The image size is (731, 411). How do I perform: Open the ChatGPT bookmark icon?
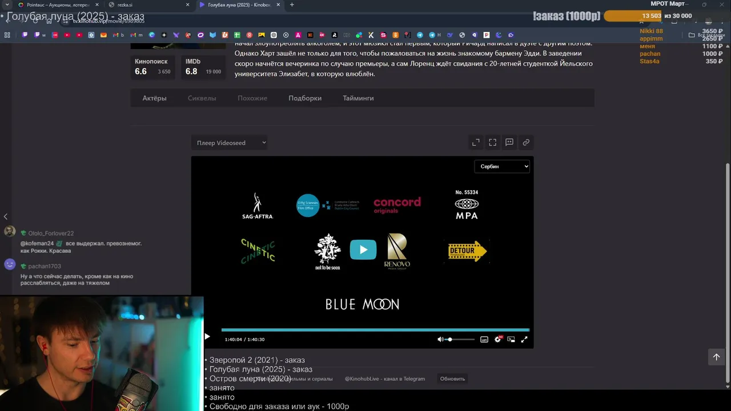pyautogui.click(x=274, y=35)
